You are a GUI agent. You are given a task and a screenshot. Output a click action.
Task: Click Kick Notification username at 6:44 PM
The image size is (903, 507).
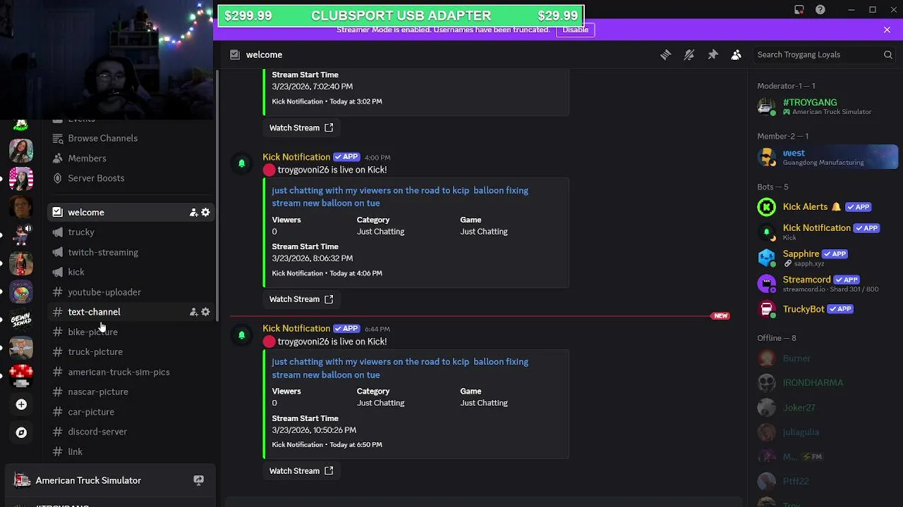[296, 328]
